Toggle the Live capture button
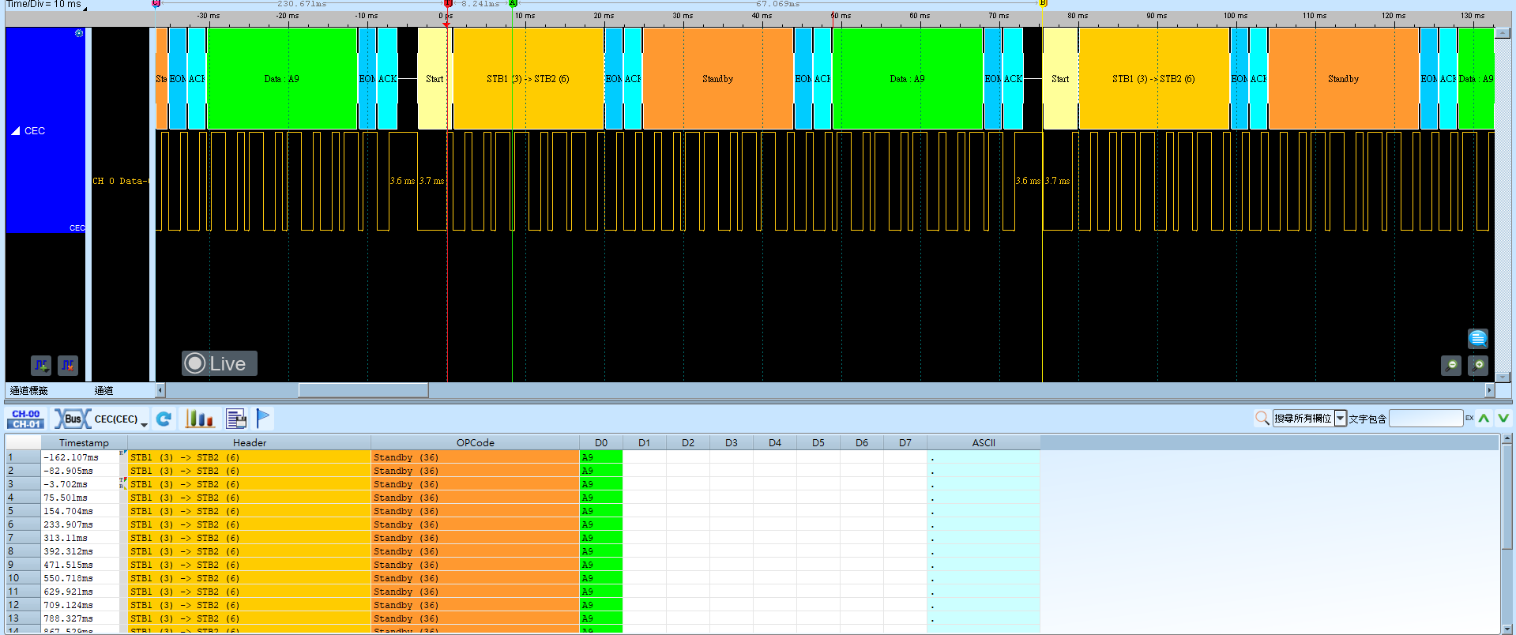Viewport: 1516px width, 635px height. point(220,363)
